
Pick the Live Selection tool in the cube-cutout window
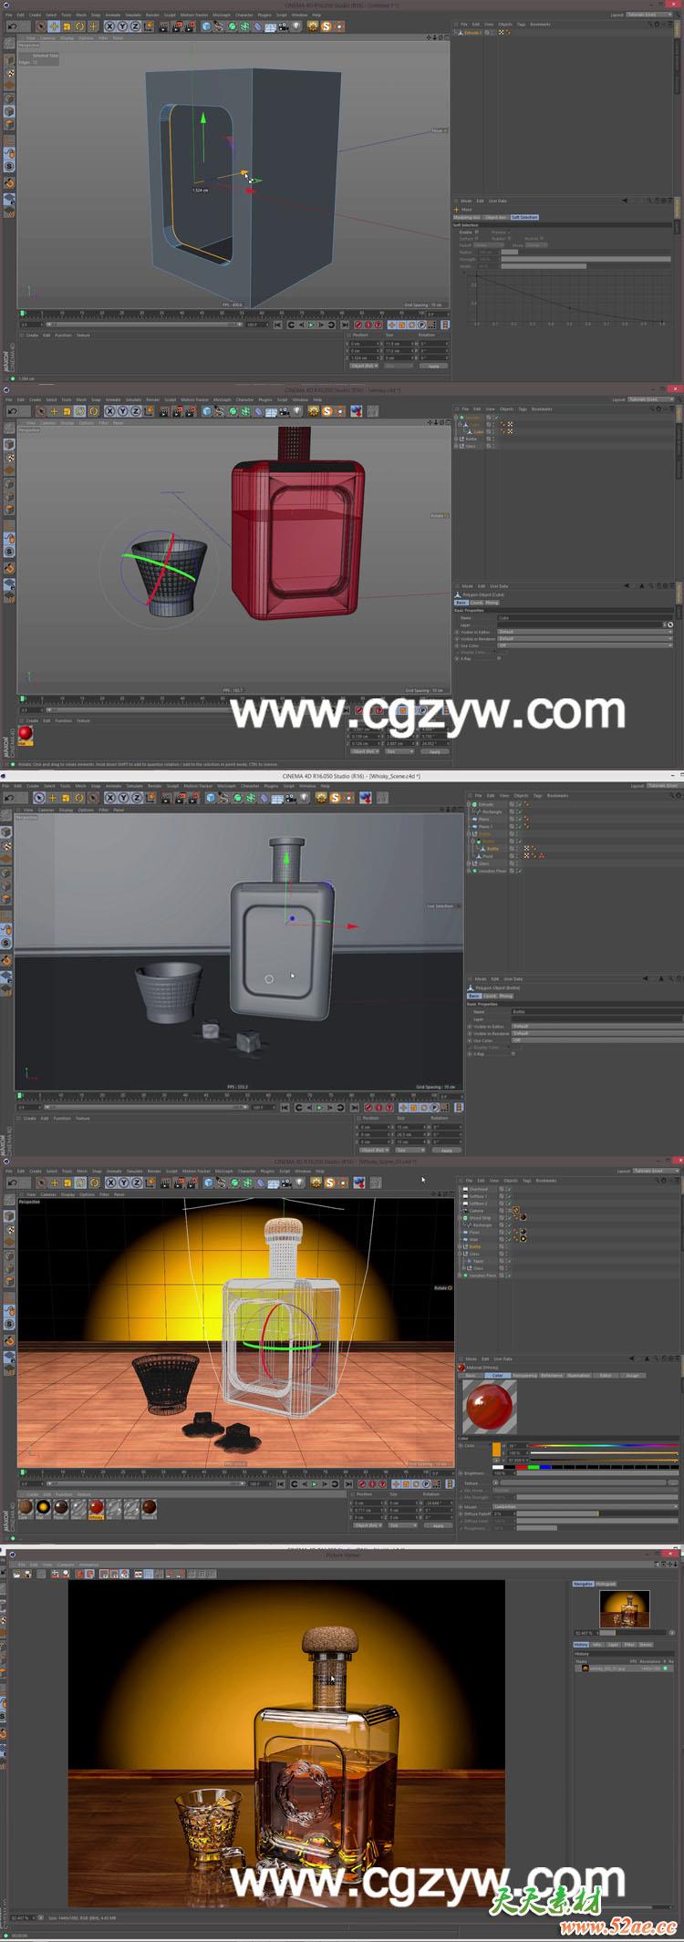point(41,26)
